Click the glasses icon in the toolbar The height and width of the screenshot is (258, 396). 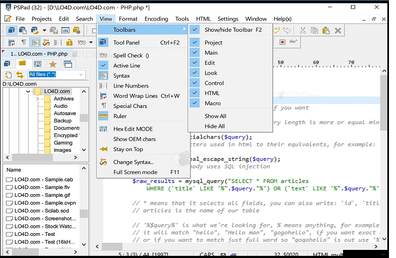click(x=293, y=42)
